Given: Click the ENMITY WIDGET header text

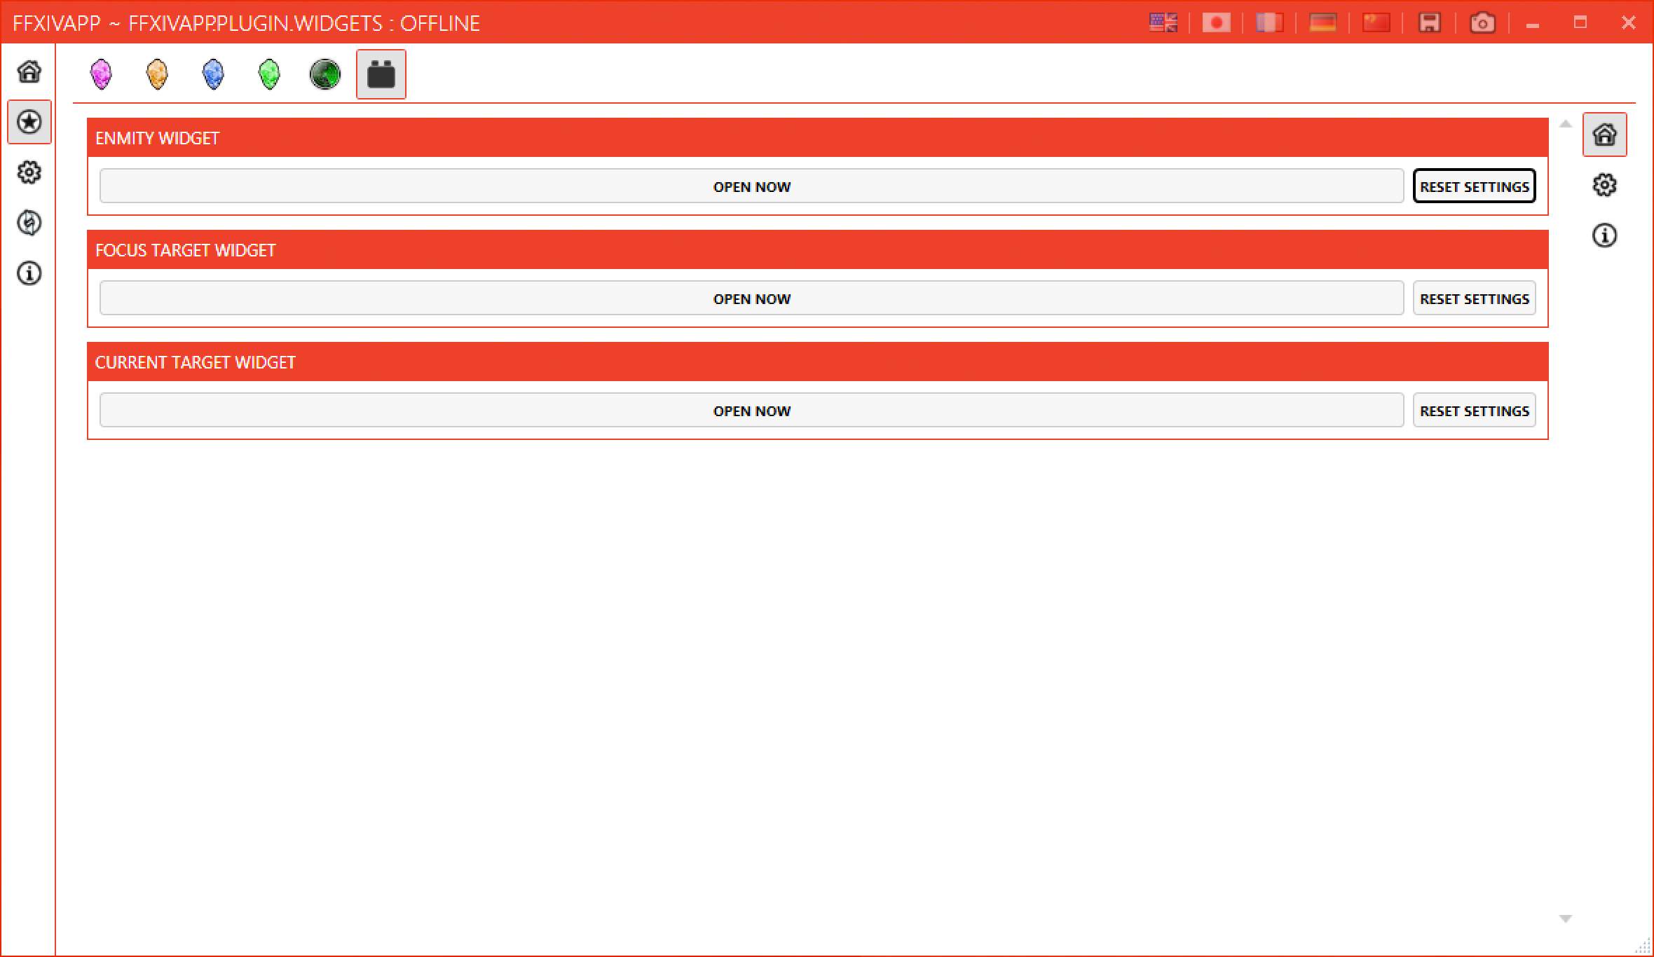Looking at the screenshot, I should click(x=157, y=138).
